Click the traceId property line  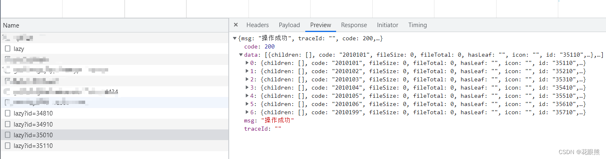click(262, 129)
